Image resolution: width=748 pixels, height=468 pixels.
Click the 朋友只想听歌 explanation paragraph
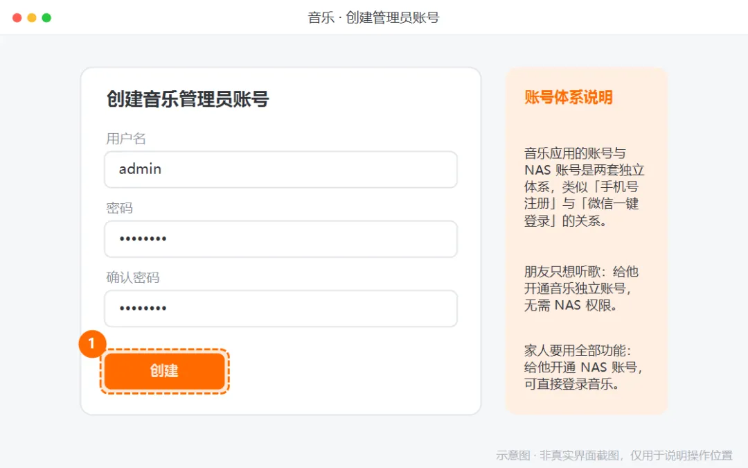(x=581, y=288)
